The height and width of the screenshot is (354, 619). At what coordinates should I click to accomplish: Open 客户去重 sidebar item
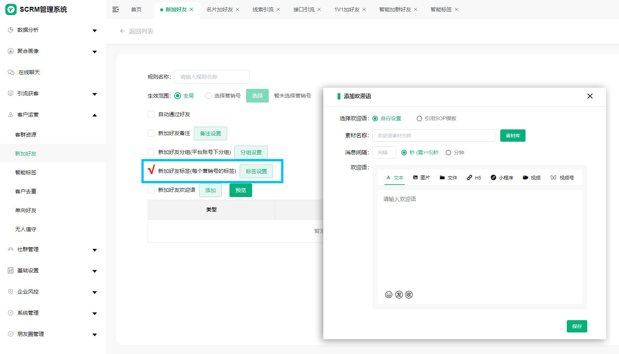coord(26,191)
